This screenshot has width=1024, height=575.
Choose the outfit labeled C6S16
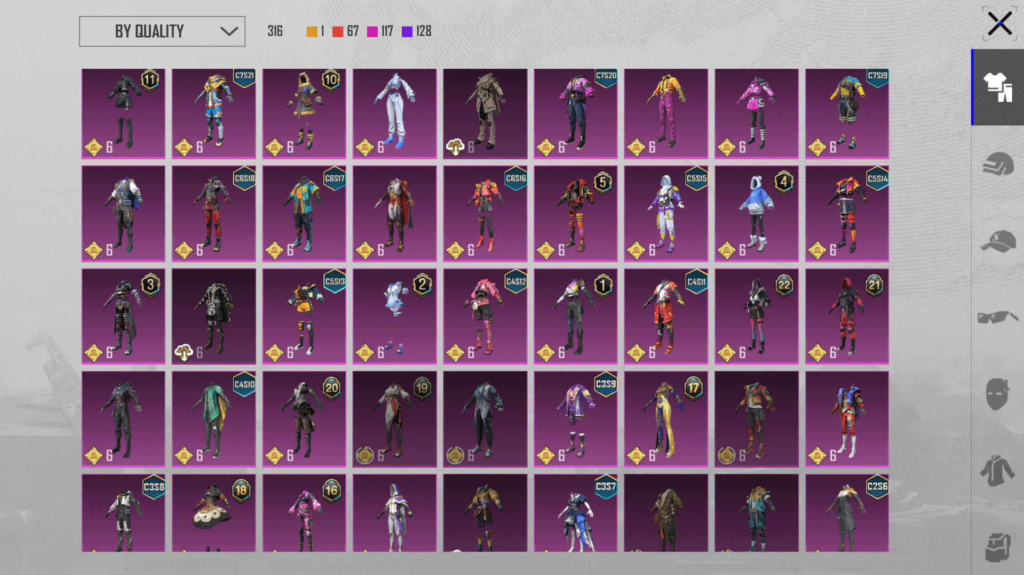485,213
